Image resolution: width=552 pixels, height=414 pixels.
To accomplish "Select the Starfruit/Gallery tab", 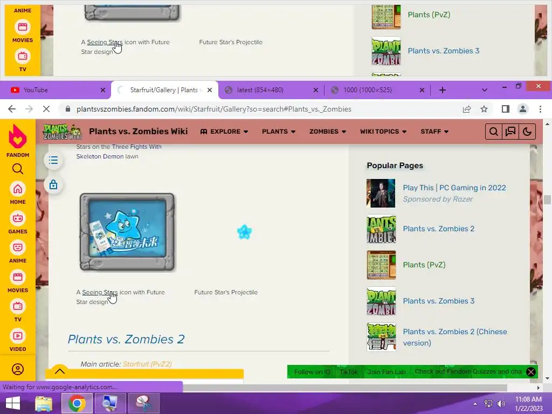I will 164,90.
